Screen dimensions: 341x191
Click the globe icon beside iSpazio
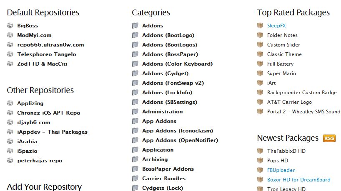pyautogui.click(x=10, y=151)
